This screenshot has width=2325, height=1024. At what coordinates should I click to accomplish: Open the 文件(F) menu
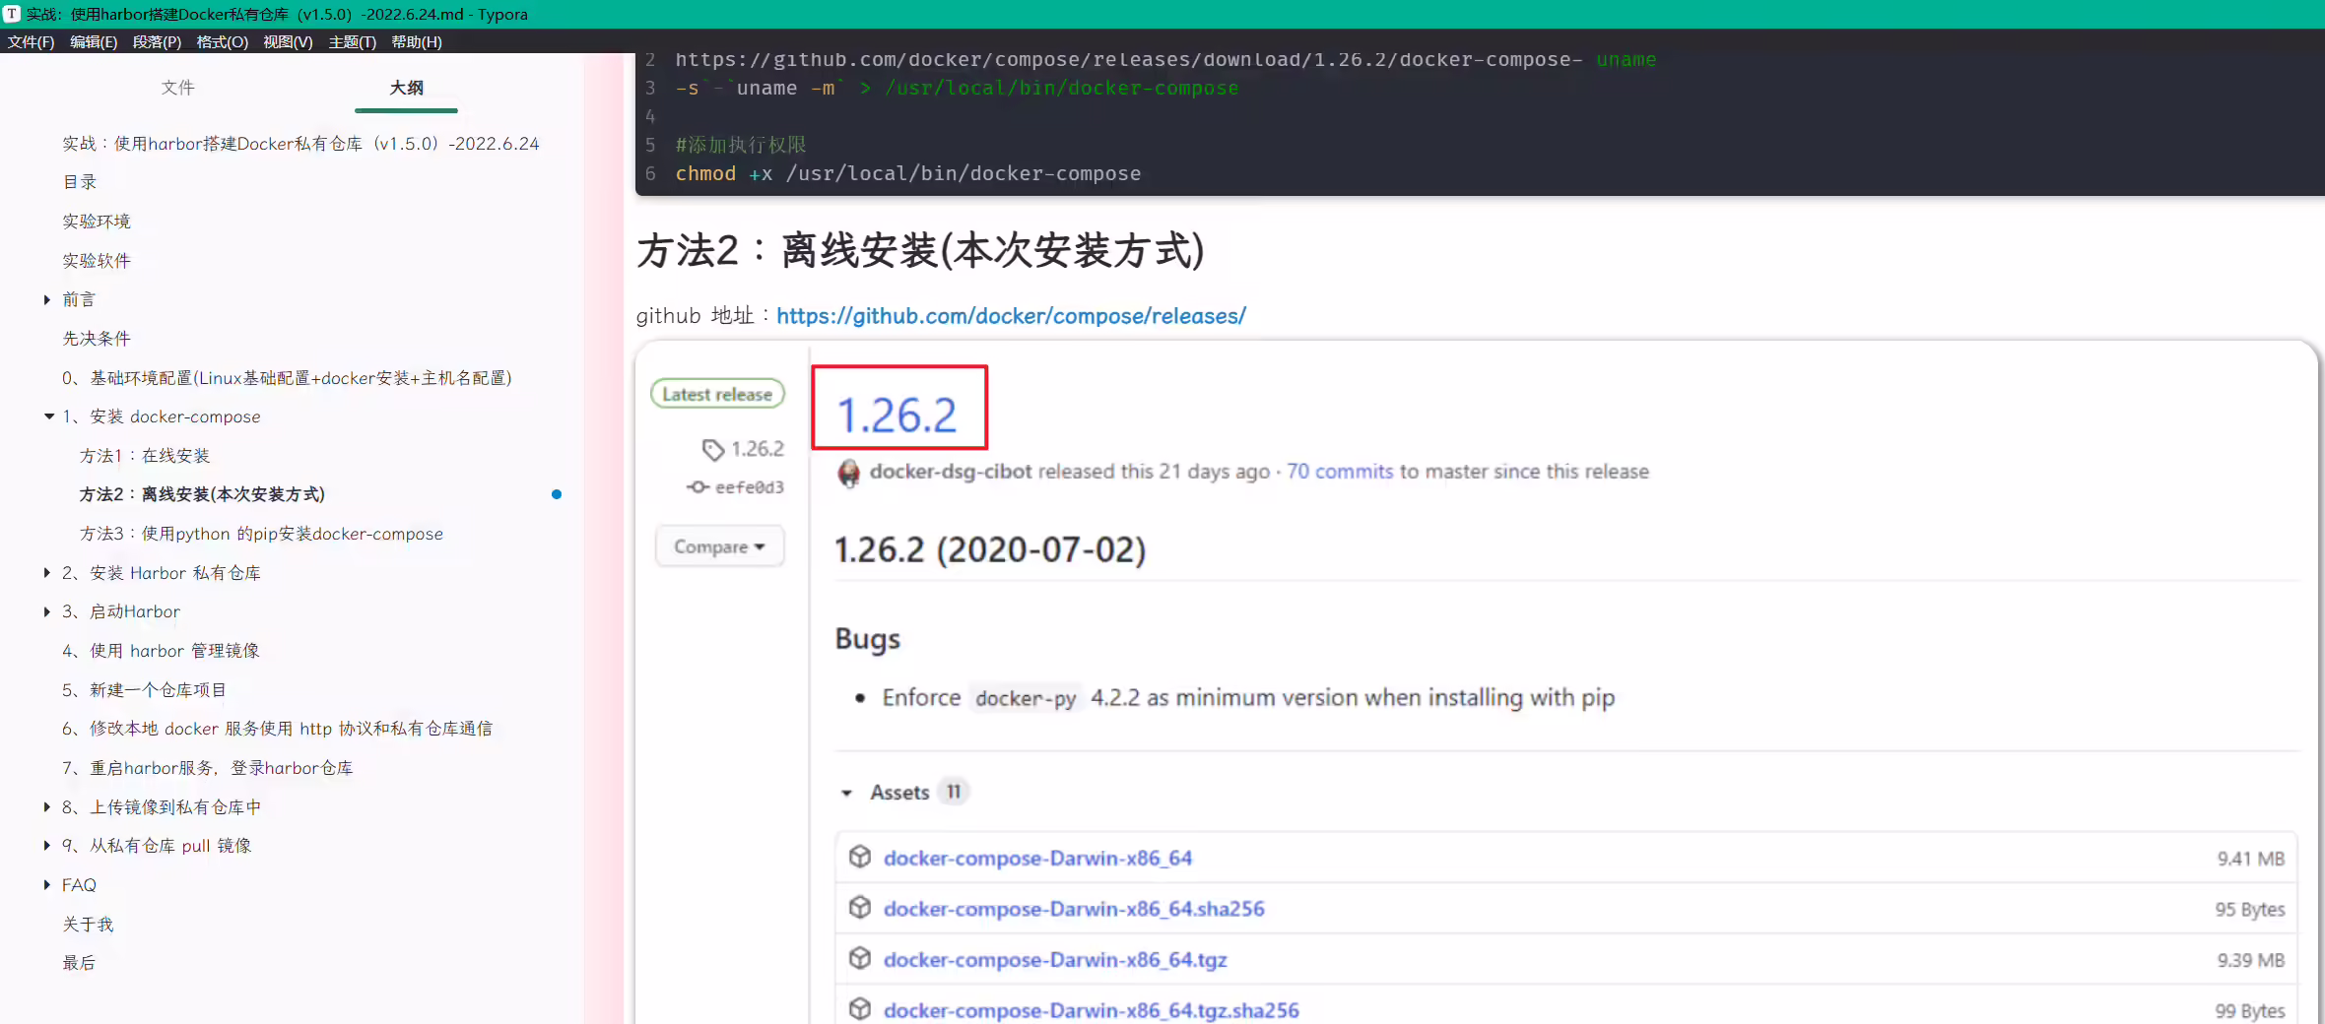31,41
